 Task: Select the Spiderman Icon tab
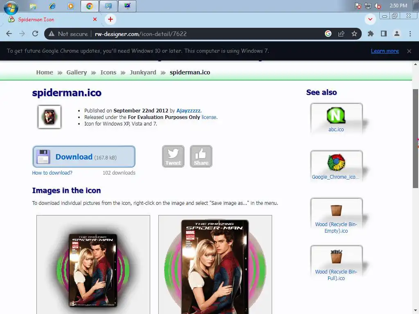coord(53,19)
